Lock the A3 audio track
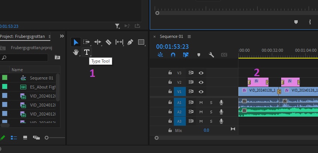This screenshot has height=153, width=318. click(170, 121)
